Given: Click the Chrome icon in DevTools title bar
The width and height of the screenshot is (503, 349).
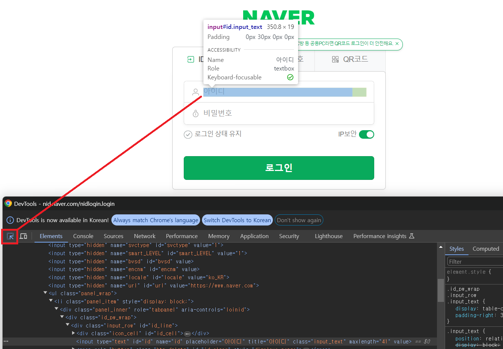Looking at the screenshot, I should [8, 204].
